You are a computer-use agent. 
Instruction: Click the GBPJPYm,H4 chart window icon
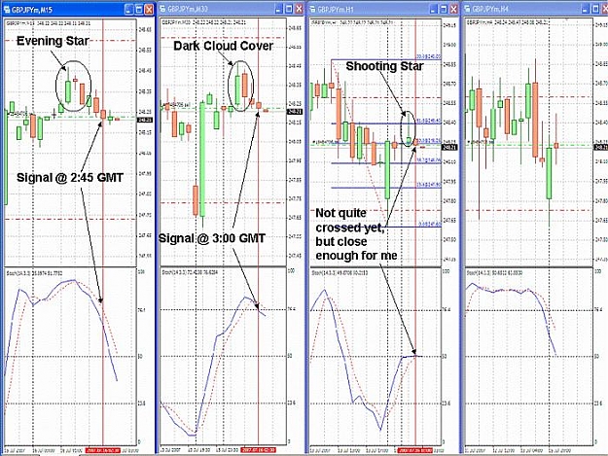(x=467, y=9)
